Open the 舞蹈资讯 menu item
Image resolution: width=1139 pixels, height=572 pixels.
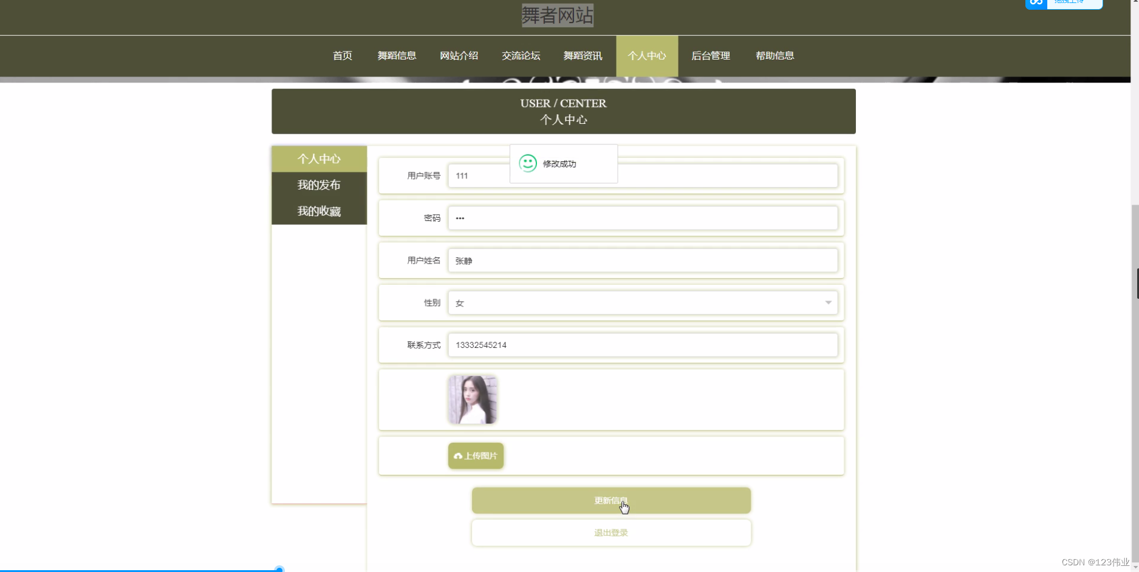[x=582, y=55]
